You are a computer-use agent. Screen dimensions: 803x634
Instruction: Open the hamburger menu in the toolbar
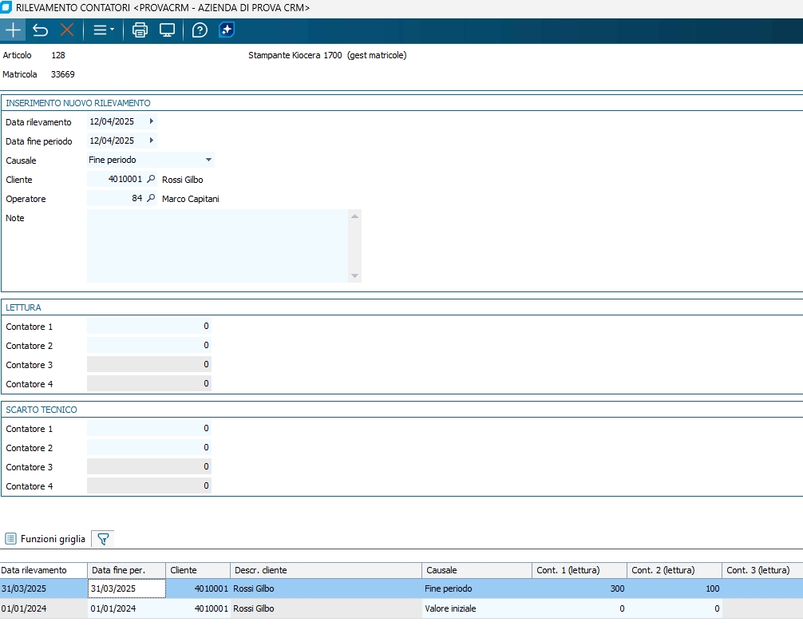(x=103, y=30)
